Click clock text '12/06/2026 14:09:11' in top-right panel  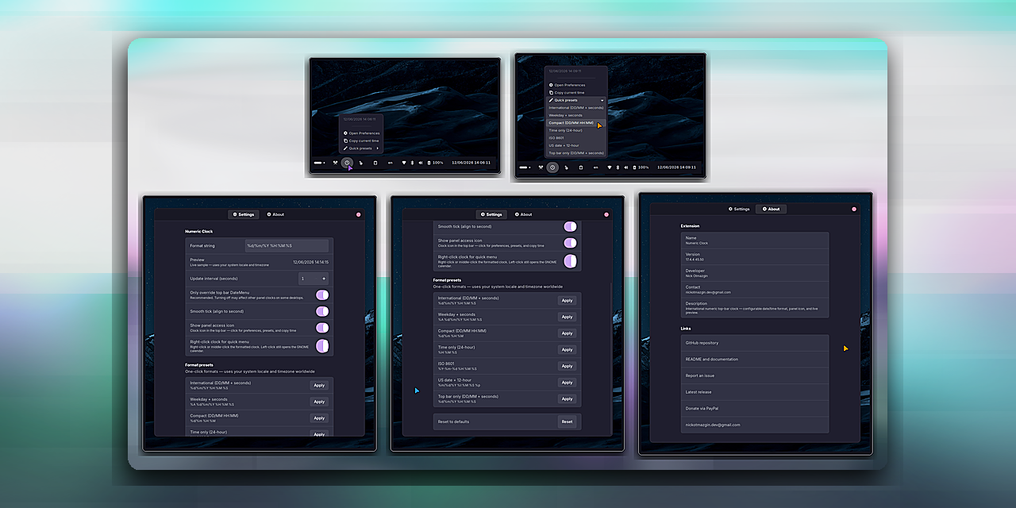[x=676, y=167]
